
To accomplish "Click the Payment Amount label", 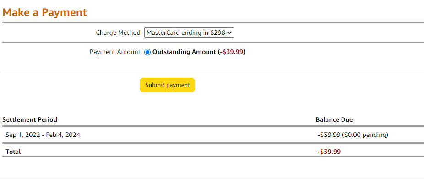I will pyautogui.click(x=115, y=52).
